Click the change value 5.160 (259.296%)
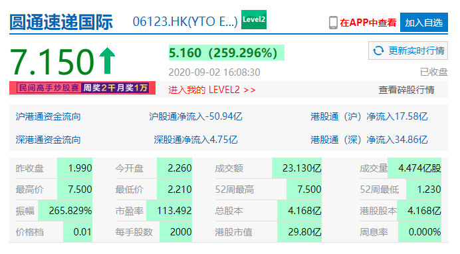The width and height of the screenshot is (460, 254). coord(223,53)
